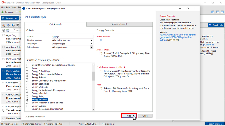Select Energy Procedia list entry

pos(39,100)
